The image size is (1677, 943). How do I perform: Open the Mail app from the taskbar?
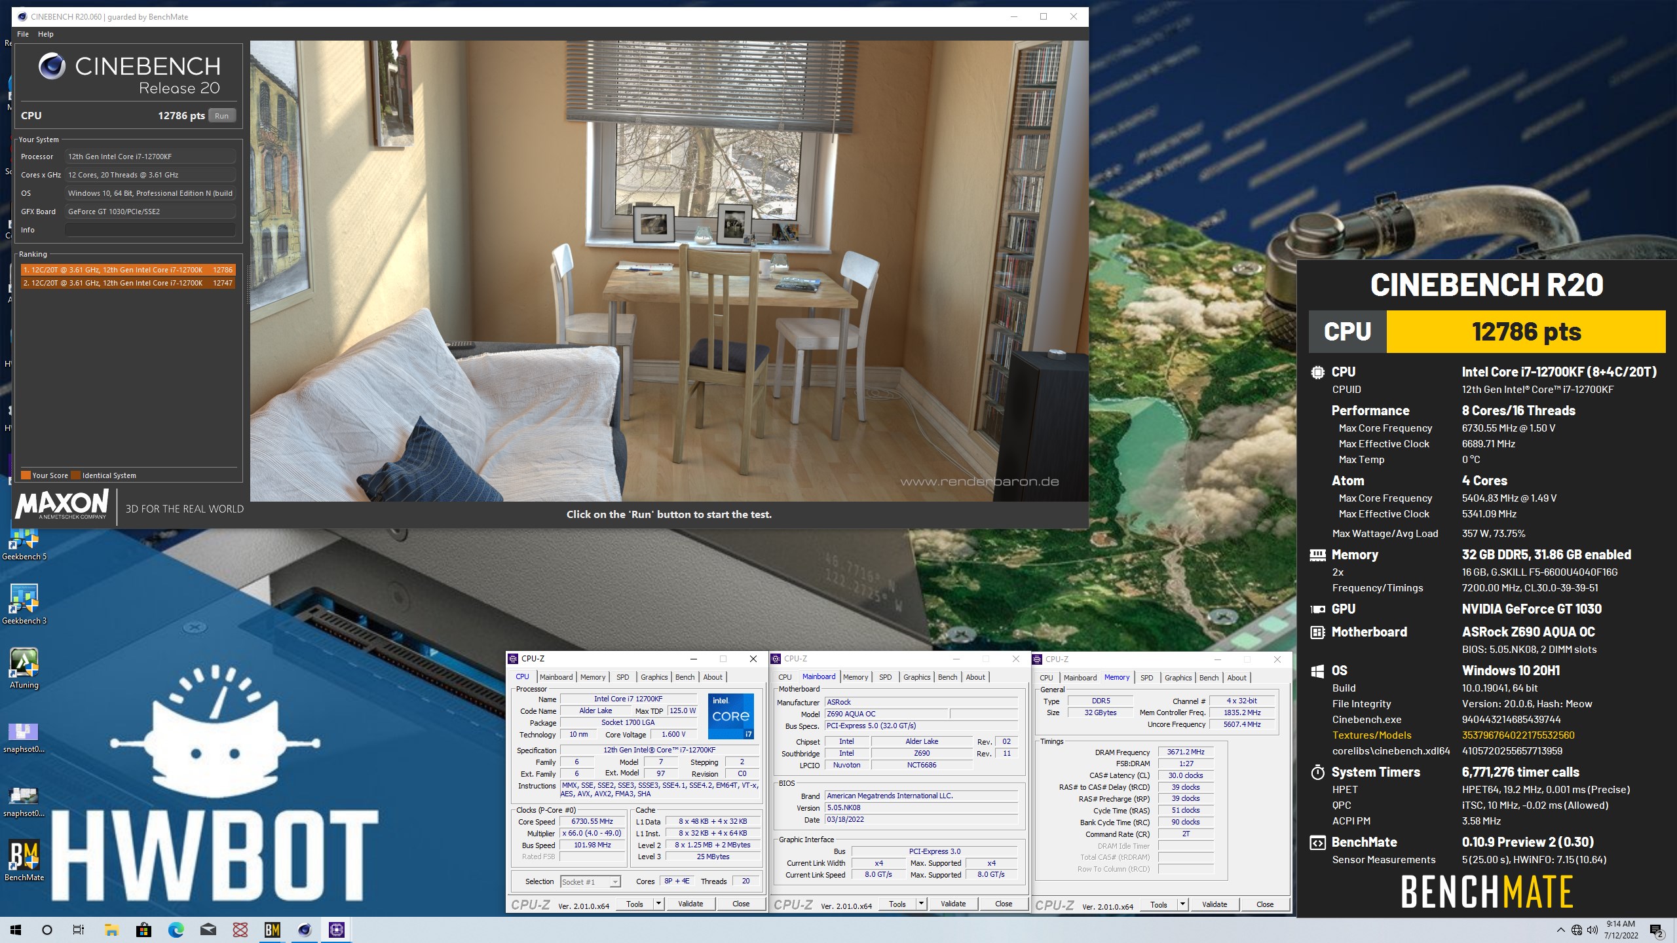click(208, 930)
